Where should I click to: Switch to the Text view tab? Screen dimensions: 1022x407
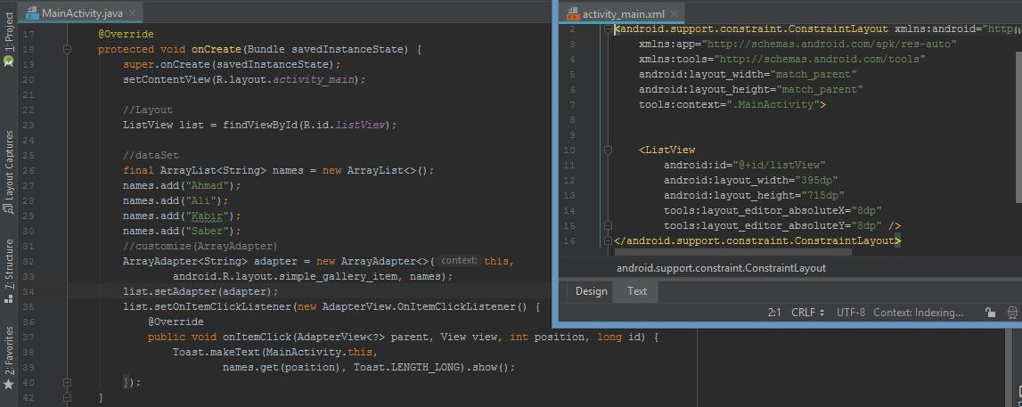637,291
